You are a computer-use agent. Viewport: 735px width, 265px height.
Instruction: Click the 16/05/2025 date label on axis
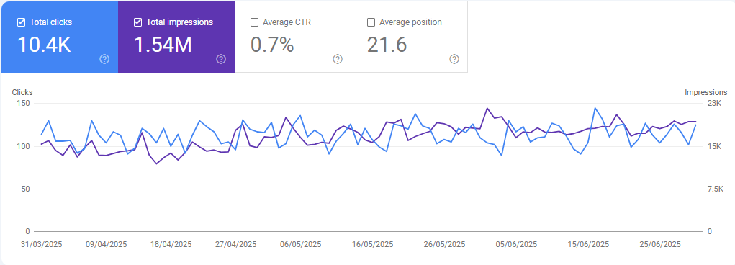(x=373, y=244)
